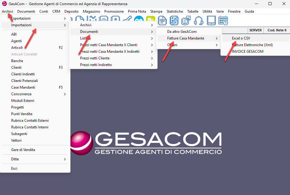290x195 pixels.
Task: Open the Conti menu in menu bar
Action: point(44,11)
